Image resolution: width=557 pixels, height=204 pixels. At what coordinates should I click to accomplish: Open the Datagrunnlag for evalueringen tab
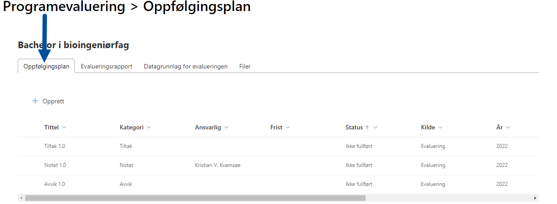(x=186, y=66)
